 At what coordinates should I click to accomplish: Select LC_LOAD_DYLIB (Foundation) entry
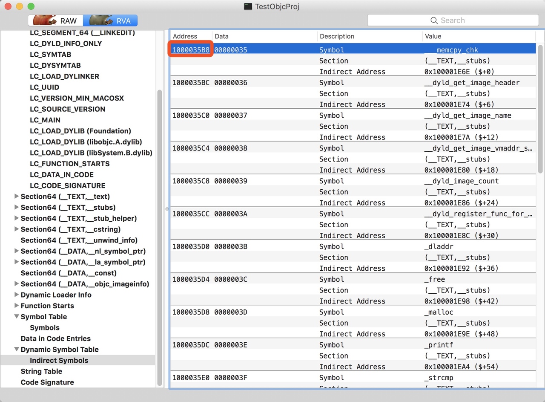coord(80,131)
